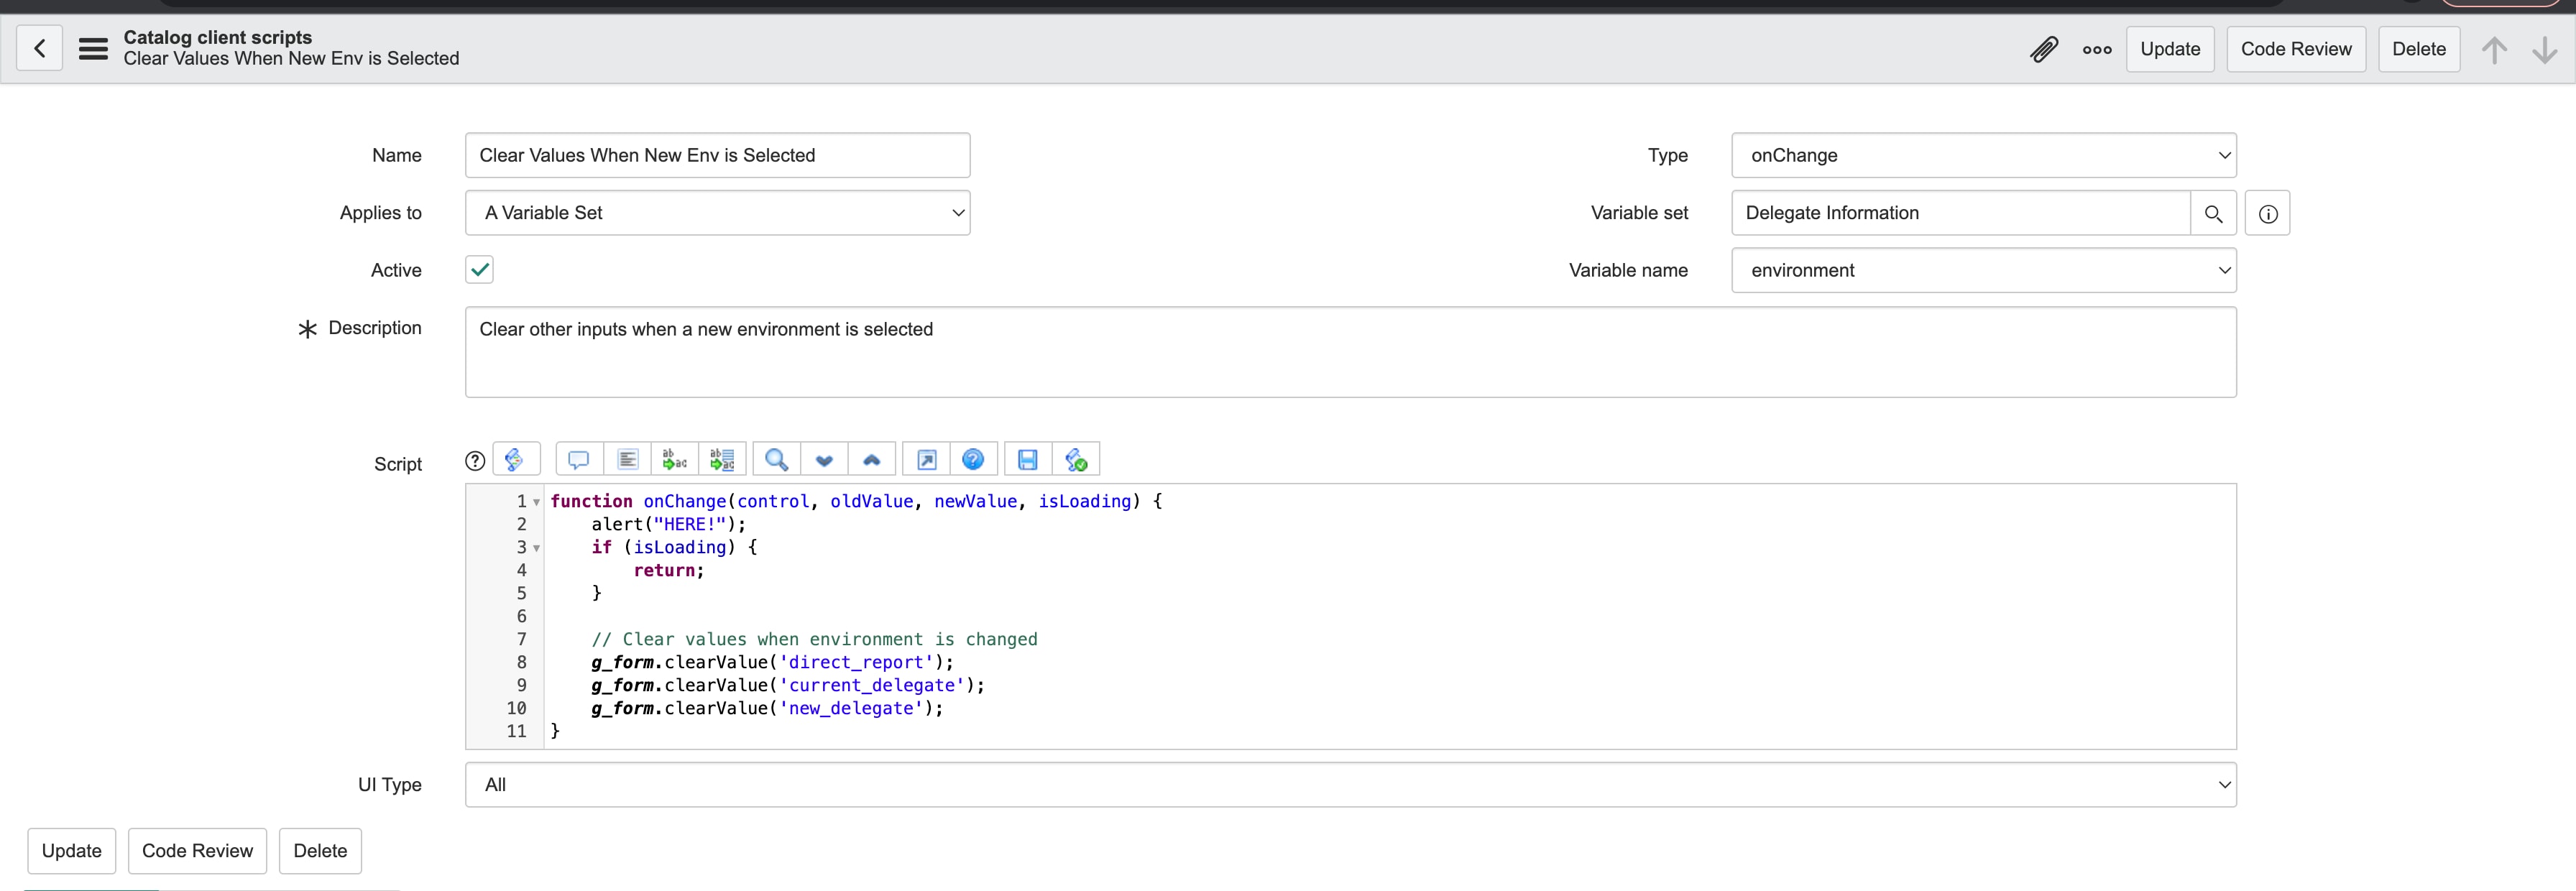Click the code comment on line 7

[814, 639]
